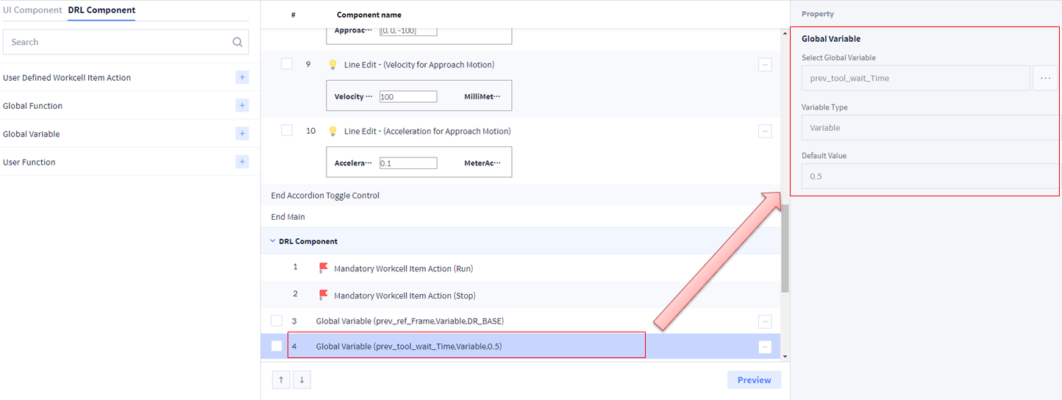Open global variable picker ellipsis button

click(x=1045, y=78)
